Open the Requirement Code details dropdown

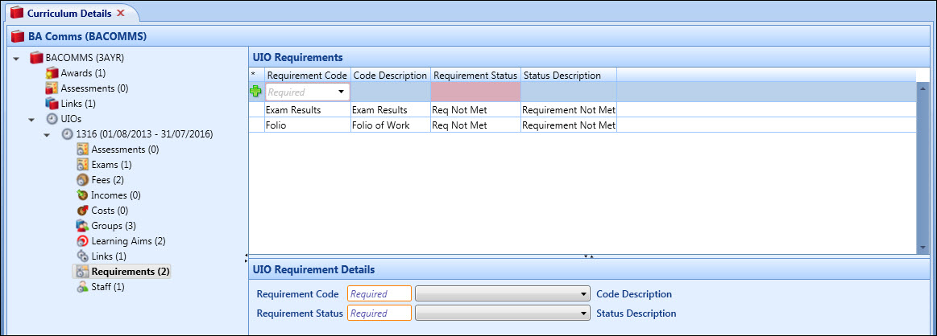click(x=504, y=293)
